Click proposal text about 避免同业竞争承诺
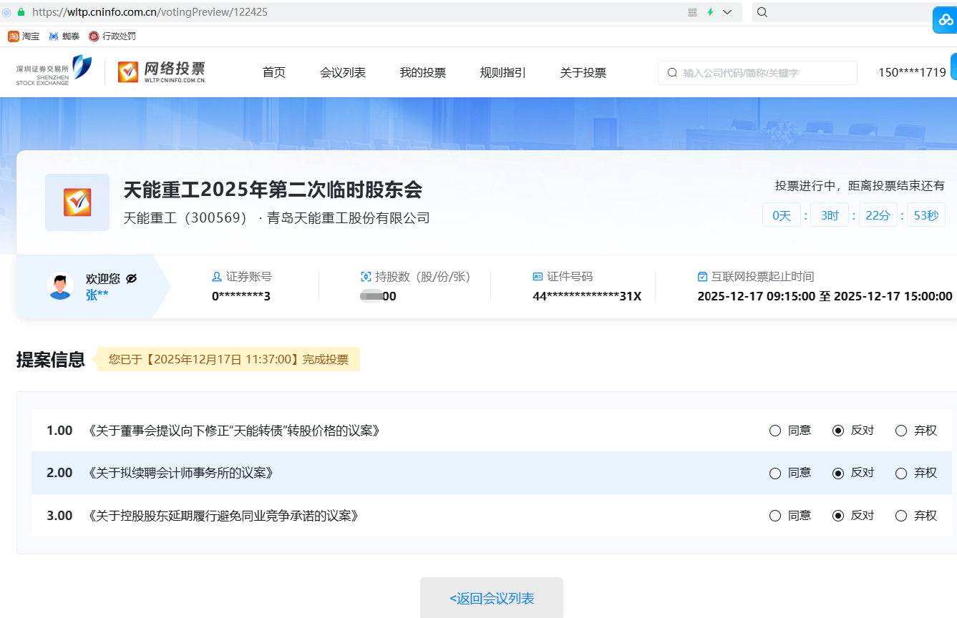The image size is (957, 618). pyautogui.click(x=223, y=516)
